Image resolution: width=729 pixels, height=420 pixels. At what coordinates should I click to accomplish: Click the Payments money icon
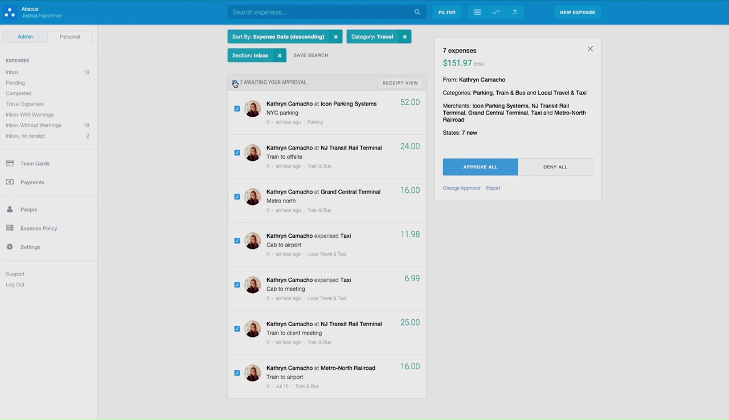coord(10,182)
